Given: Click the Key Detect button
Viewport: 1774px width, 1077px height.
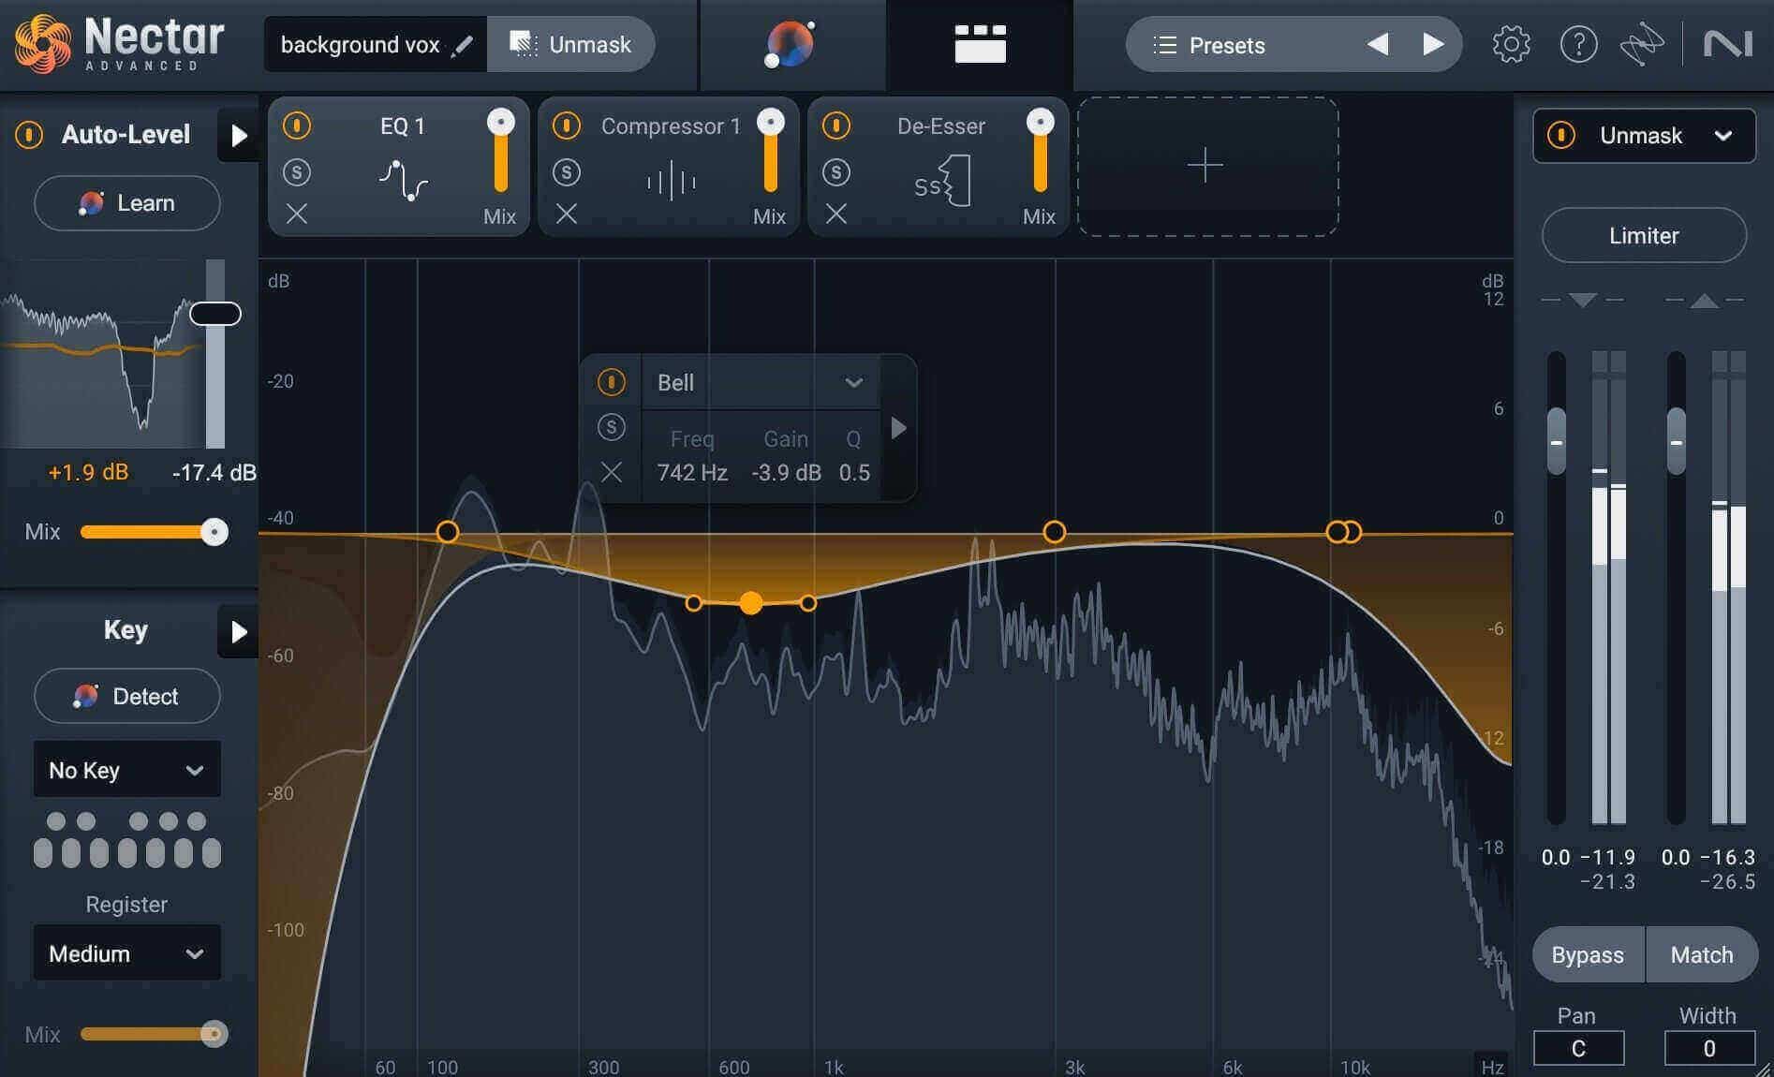Looking at the screenshot, I should [x=127, y=696].
